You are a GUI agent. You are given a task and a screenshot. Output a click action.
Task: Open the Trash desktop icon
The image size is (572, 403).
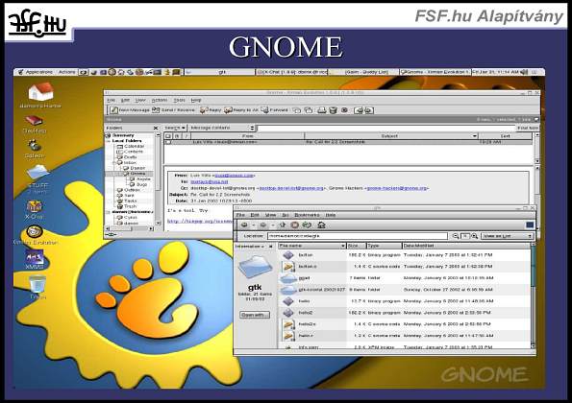coord(37,284)
